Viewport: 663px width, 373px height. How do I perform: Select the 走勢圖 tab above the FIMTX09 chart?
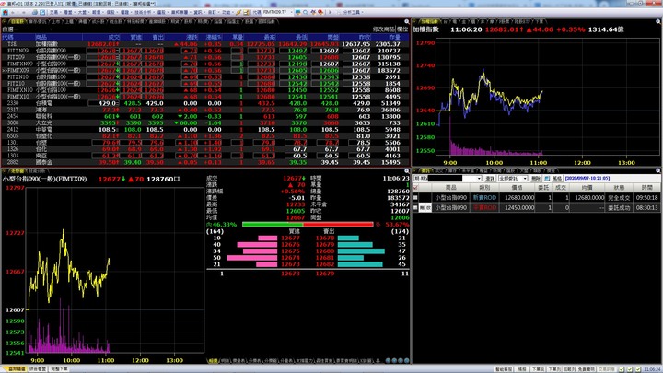(x=17, y=171)
